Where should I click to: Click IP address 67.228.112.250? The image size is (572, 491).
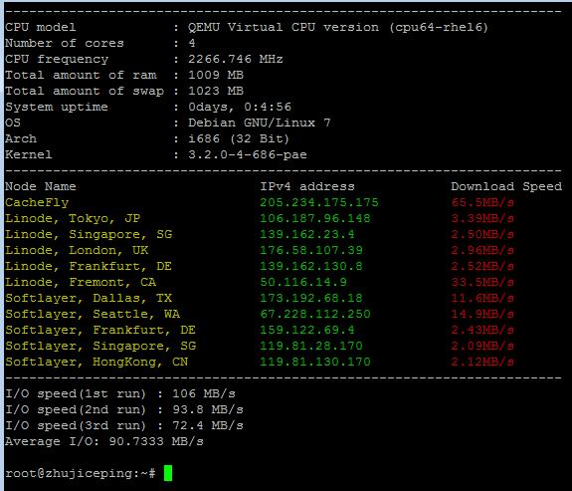tap(315, 314)
